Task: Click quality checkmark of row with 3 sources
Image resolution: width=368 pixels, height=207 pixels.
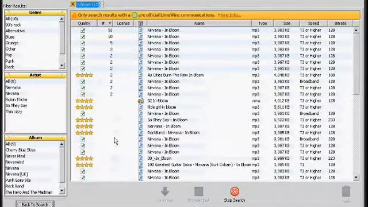Action: (x=83, y=49)
